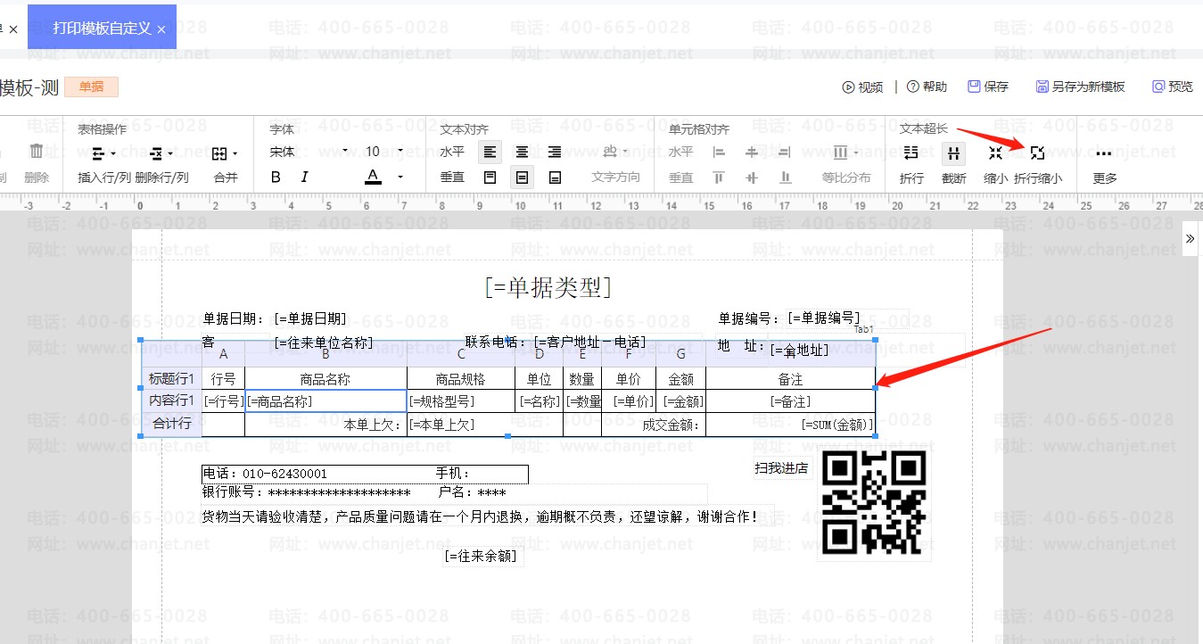1203x644 pixels.
Task: Open the More (更多) toolbar menu
Action: 1104,163
